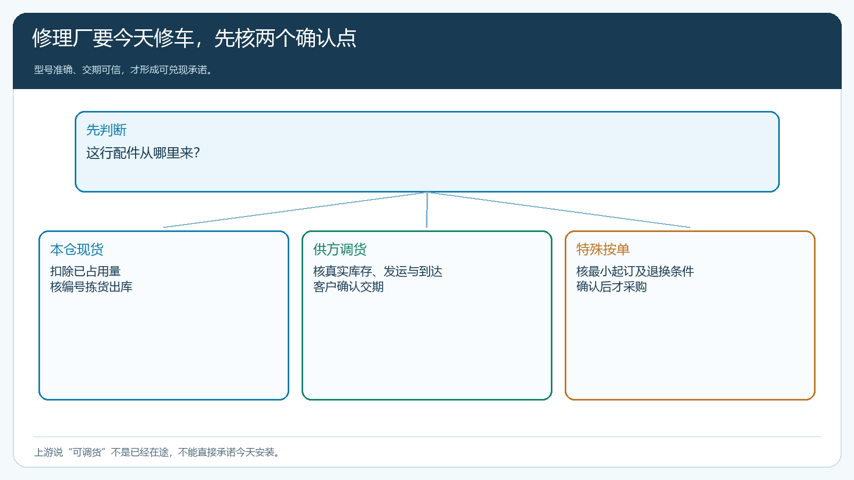854x480 pixels.
Task: Select the line 核编号拣货出库
Action: [91, 287]
